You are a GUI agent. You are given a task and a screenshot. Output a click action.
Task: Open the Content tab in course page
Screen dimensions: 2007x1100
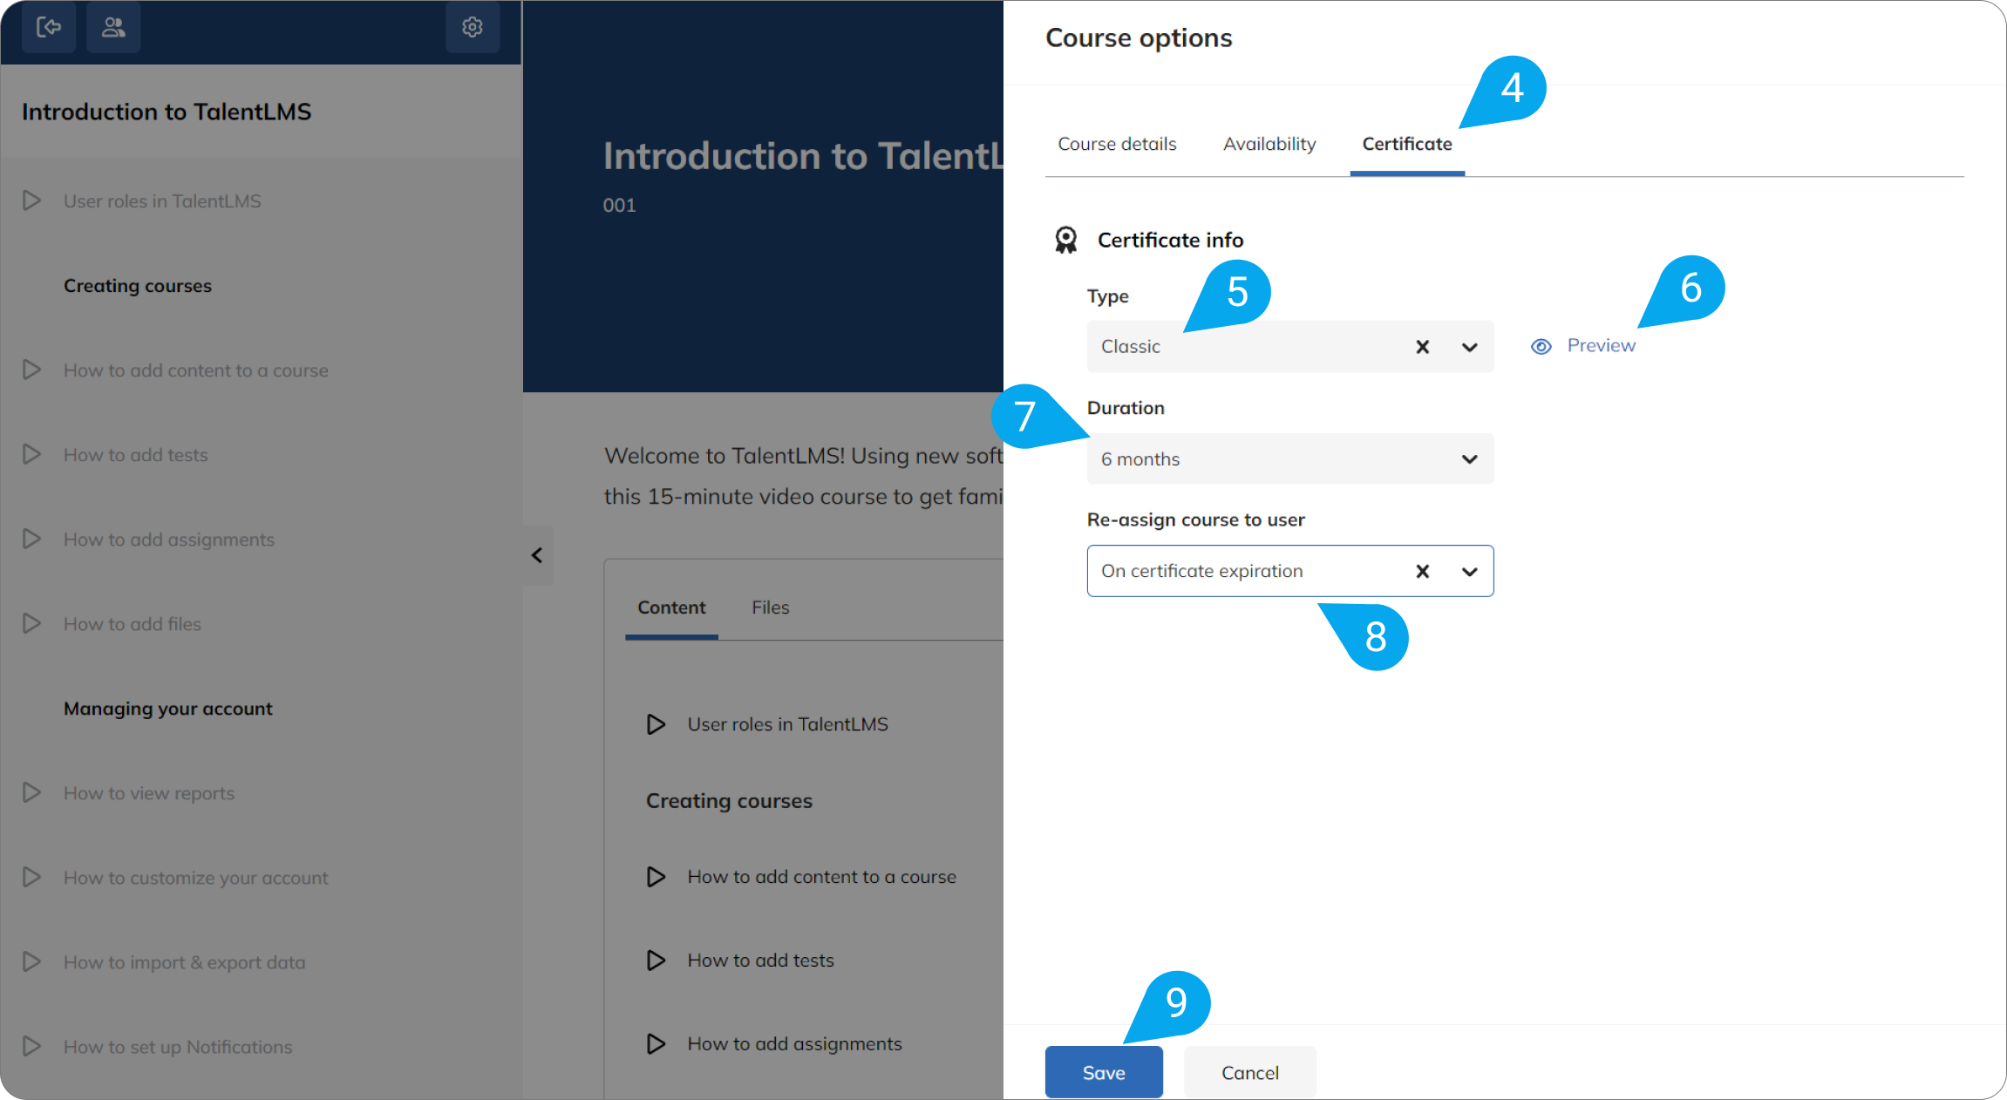click(x=671, y=608)
